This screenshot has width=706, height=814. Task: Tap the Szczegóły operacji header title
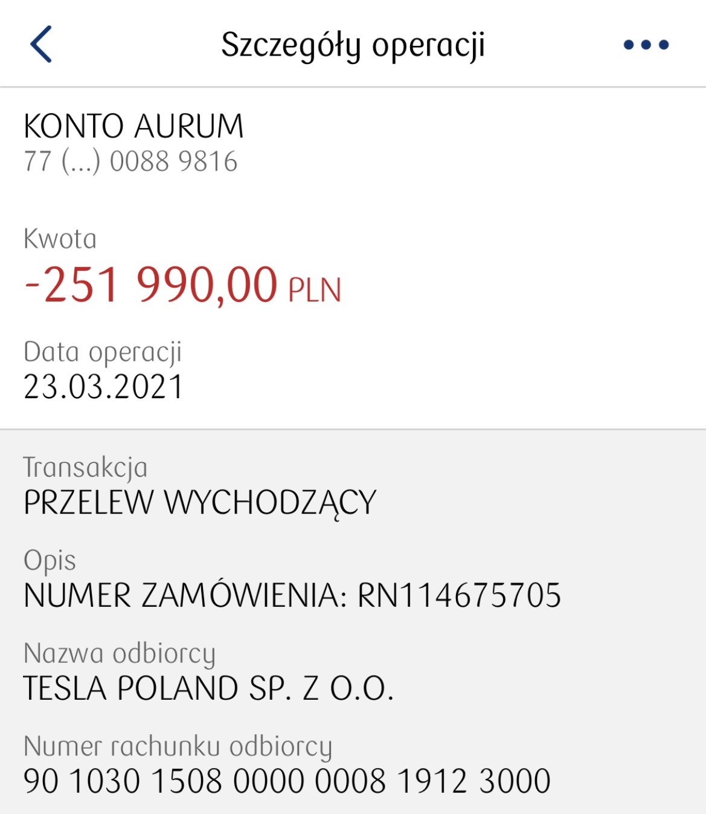(353, 45)
